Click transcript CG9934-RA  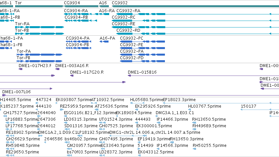point(76,11)
